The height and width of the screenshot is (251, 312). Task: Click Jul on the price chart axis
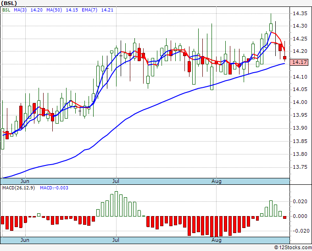(116, 182)
